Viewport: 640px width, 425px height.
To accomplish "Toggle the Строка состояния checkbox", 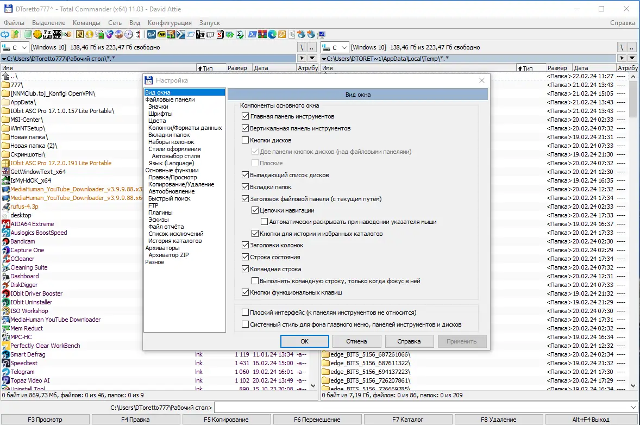I will (246, 257).
